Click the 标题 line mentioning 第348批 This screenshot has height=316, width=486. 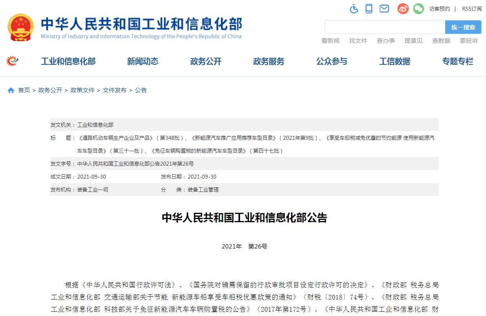256,138
